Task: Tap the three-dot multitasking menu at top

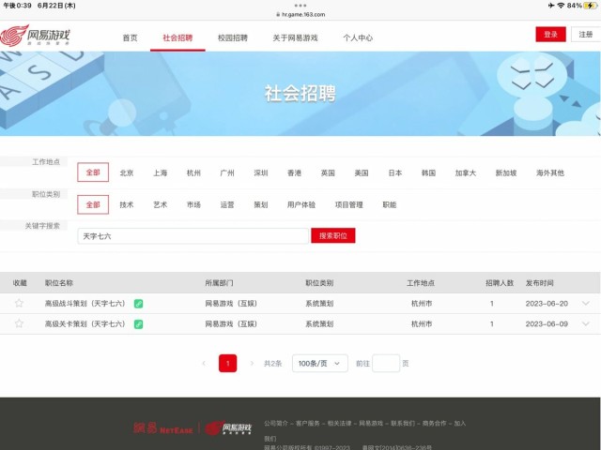Action: pyautogui.click(x=300, y=6)
